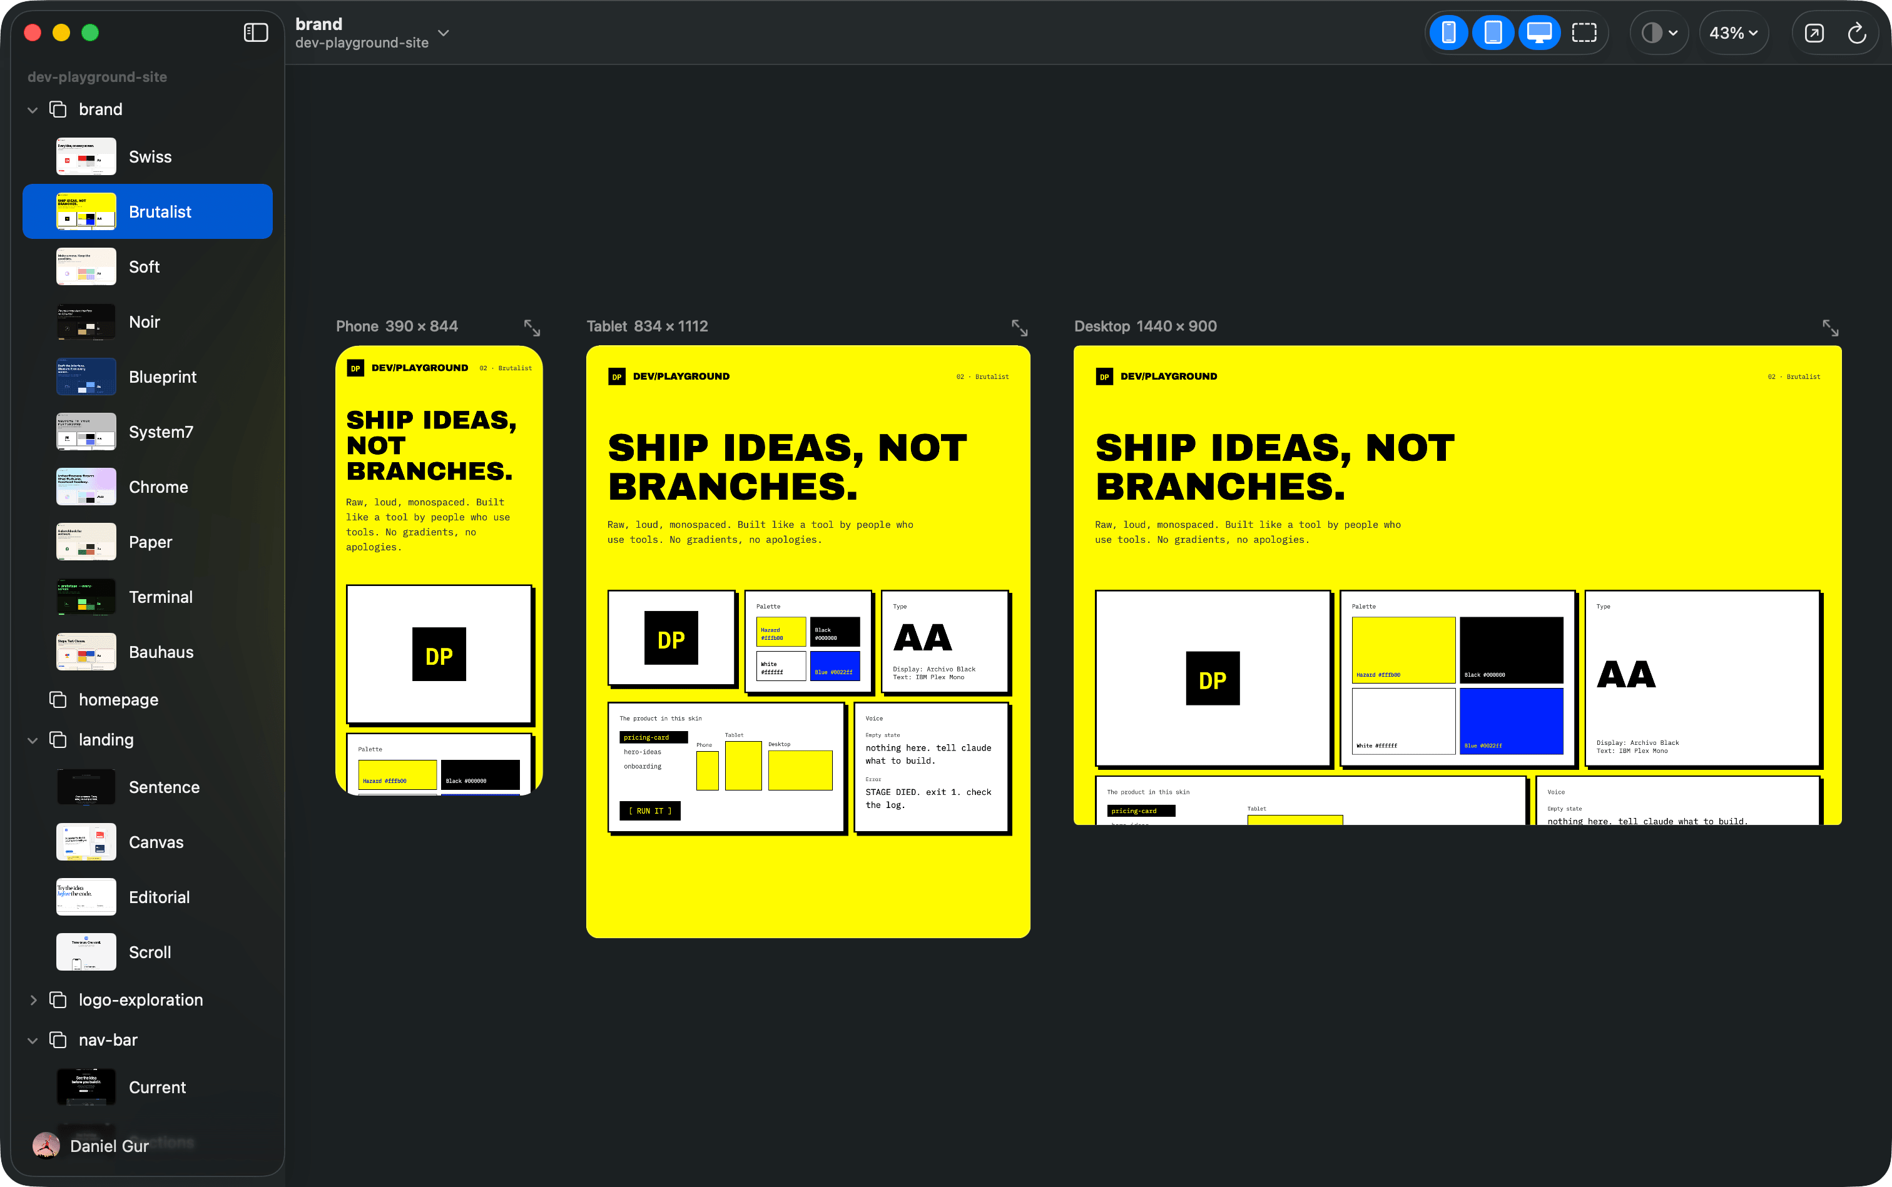Toggle the sidebar panel icon

click(256, 32)
